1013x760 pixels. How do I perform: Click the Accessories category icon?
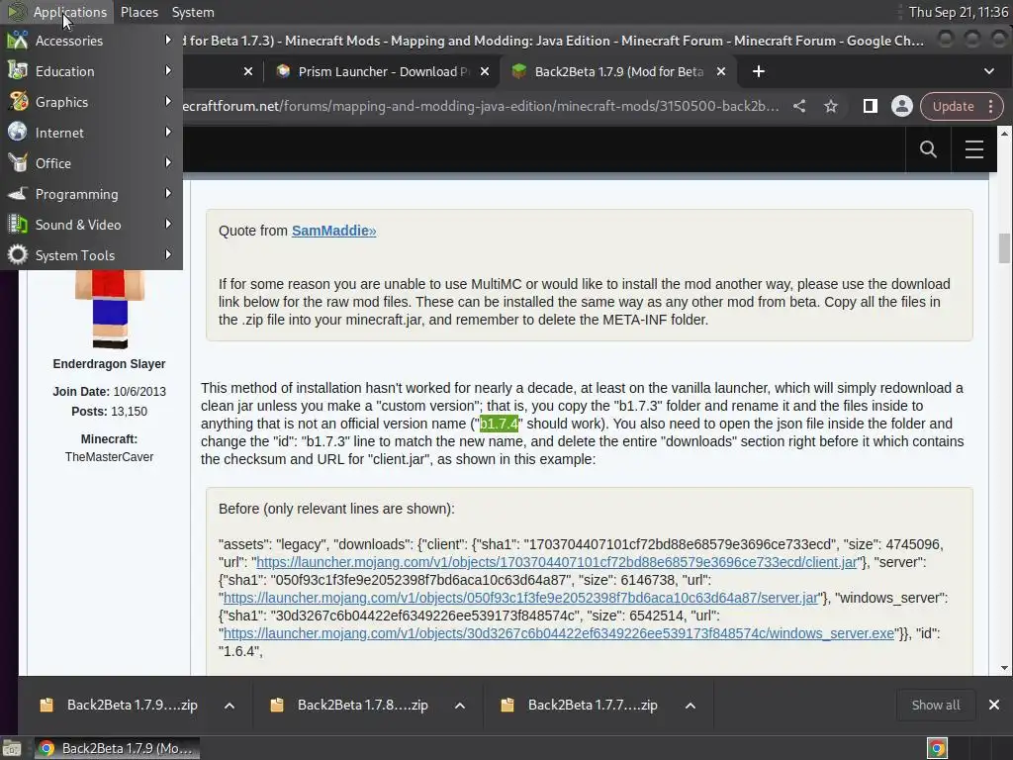18,40
